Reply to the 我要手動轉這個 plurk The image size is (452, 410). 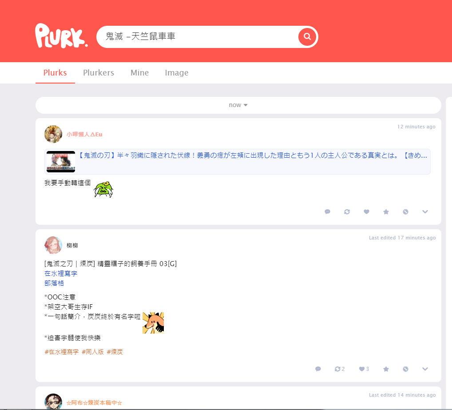click(x=328, y=211)
